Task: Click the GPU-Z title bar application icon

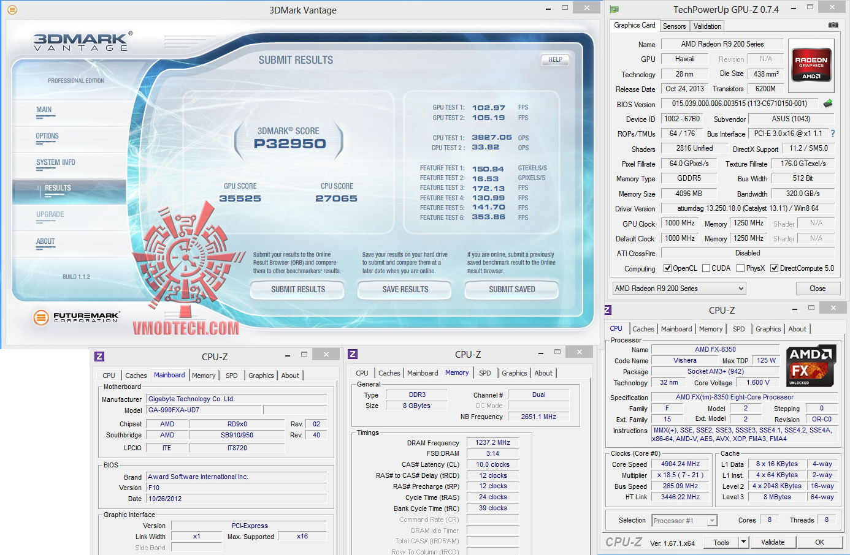Action: pyautogui.click(x=614, y=9)
